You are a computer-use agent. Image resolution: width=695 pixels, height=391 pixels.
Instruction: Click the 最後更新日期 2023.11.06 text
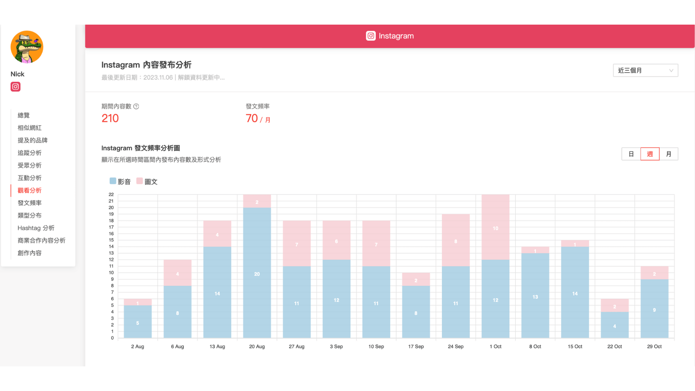point(137,77)
